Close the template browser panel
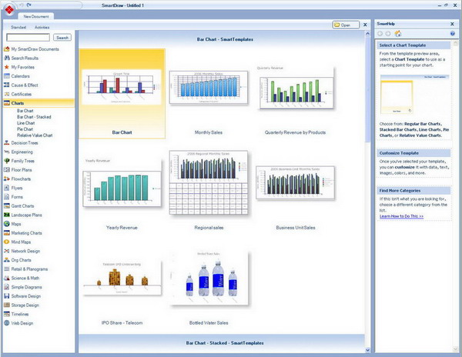Viewport: 462px width, 357px height. click(x=365, y=25)
